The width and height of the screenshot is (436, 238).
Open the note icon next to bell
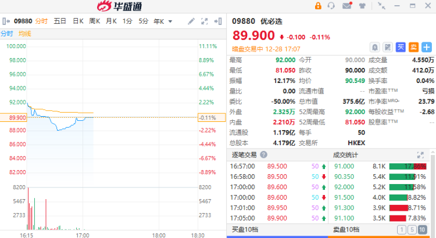click(x=388, y=47)
